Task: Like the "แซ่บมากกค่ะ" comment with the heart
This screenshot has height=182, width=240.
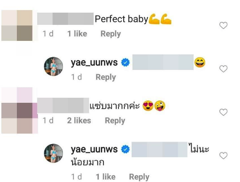Action: click(223, 112)
